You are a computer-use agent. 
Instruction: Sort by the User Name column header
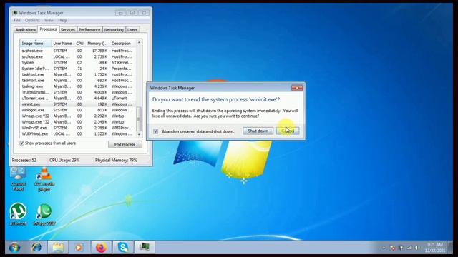[62, 43]
